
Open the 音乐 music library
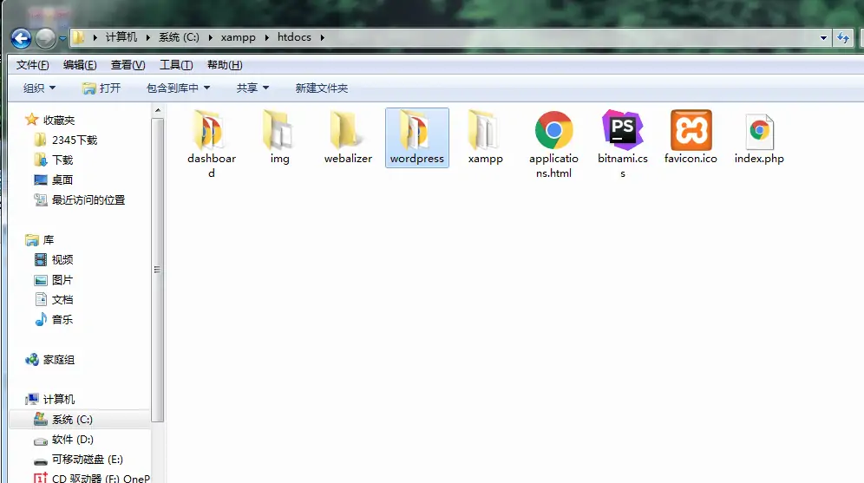click(54, 319)
